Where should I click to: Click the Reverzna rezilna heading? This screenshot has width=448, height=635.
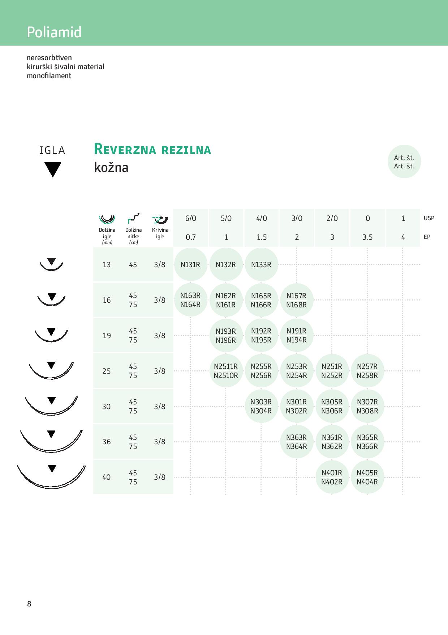pyautogui.click(x=152, y=149)
